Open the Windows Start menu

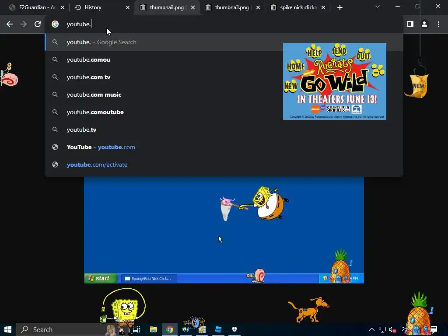pyautogui.click(x=8, y=329)
